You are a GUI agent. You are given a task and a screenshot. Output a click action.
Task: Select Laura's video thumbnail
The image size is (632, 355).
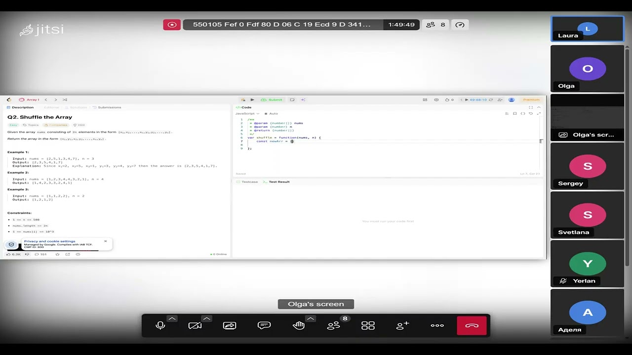[x=588, y=29]
